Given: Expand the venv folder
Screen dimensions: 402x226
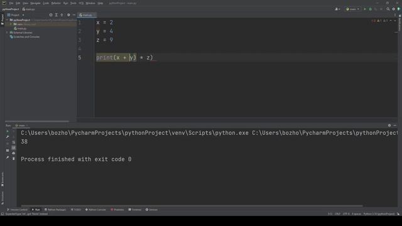Looking at the screenshot, I should [x=11, y=24].
